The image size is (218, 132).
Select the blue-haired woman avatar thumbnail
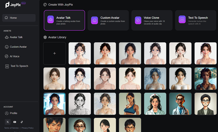click(x=155, y=79)
